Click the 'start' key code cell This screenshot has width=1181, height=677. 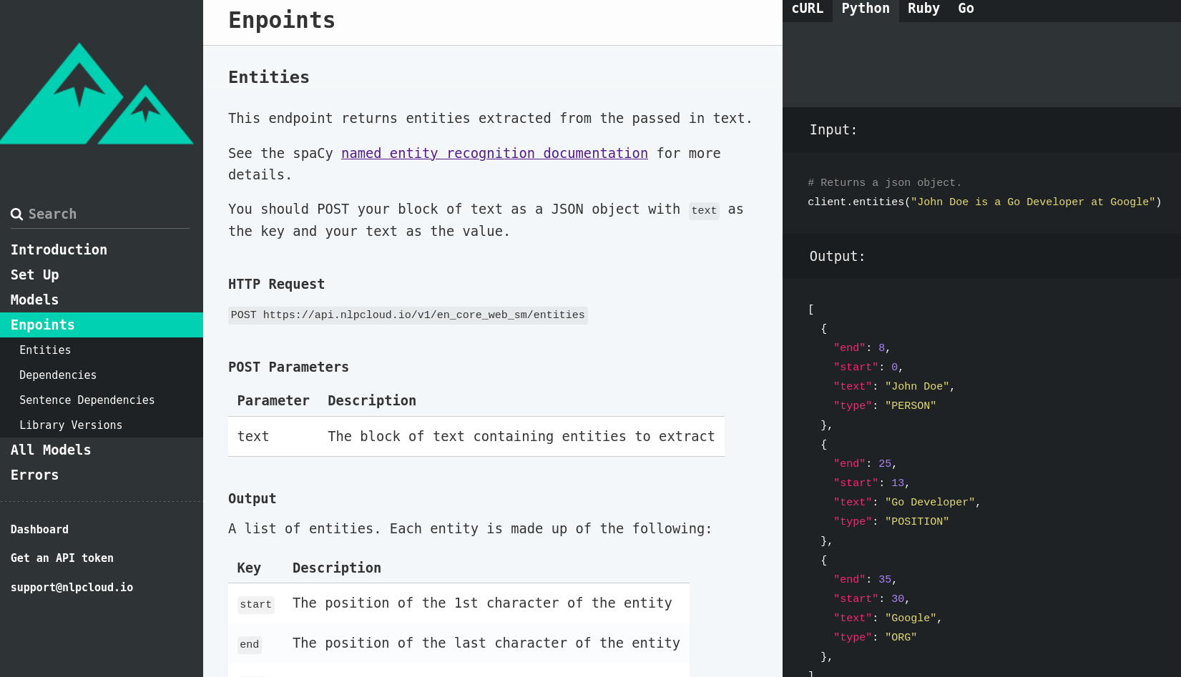255,604
